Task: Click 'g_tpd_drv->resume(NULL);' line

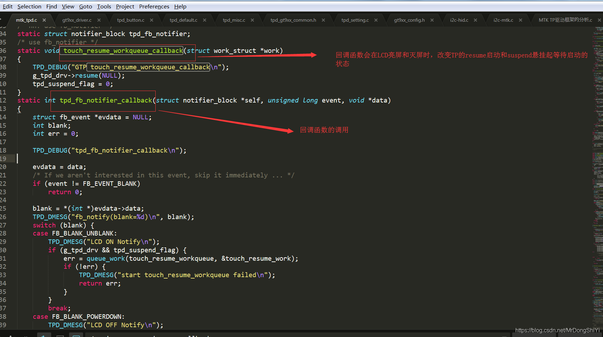Action: (79, 76)
